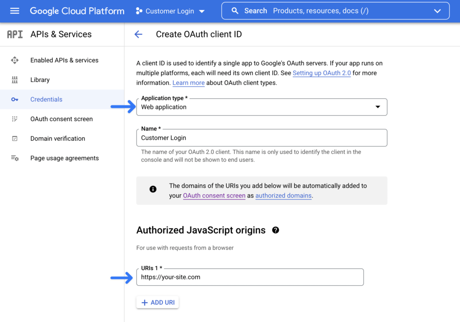Select the Credentials key icon in sidebar
This screenshot has height=322, width=460.
[15, 99]
